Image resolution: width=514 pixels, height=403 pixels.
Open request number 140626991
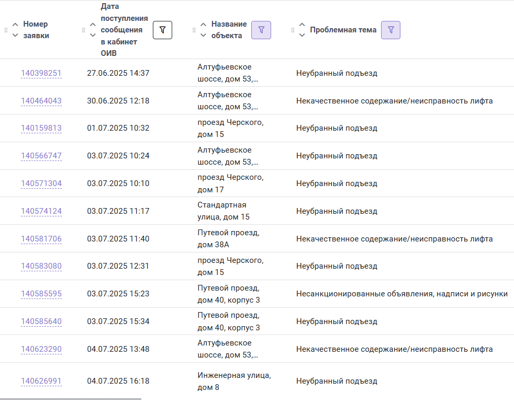pos(41,381)
